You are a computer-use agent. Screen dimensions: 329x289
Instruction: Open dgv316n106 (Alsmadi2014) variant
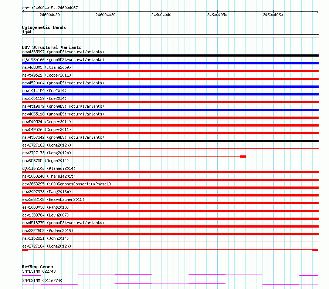coord(49,168)
